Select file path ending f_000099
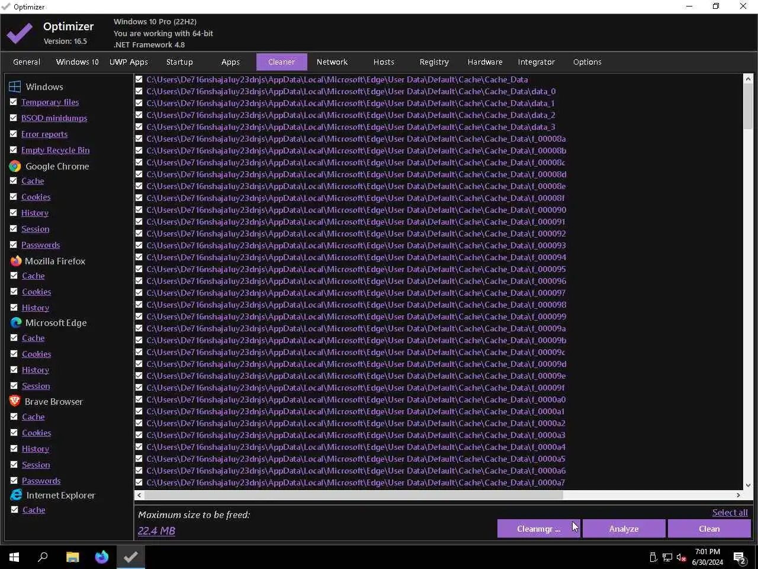This screenshot has width=758, height=569. [356, 317]
